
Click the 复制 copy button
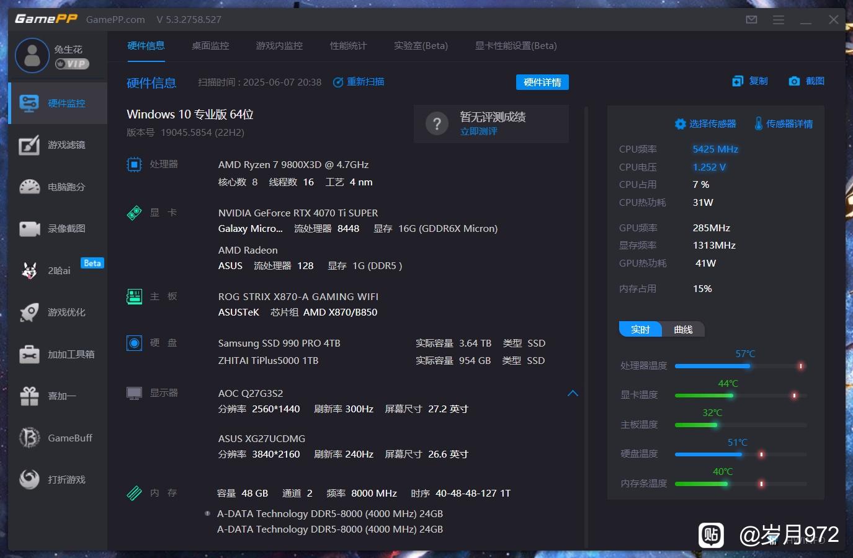[750, 81]
